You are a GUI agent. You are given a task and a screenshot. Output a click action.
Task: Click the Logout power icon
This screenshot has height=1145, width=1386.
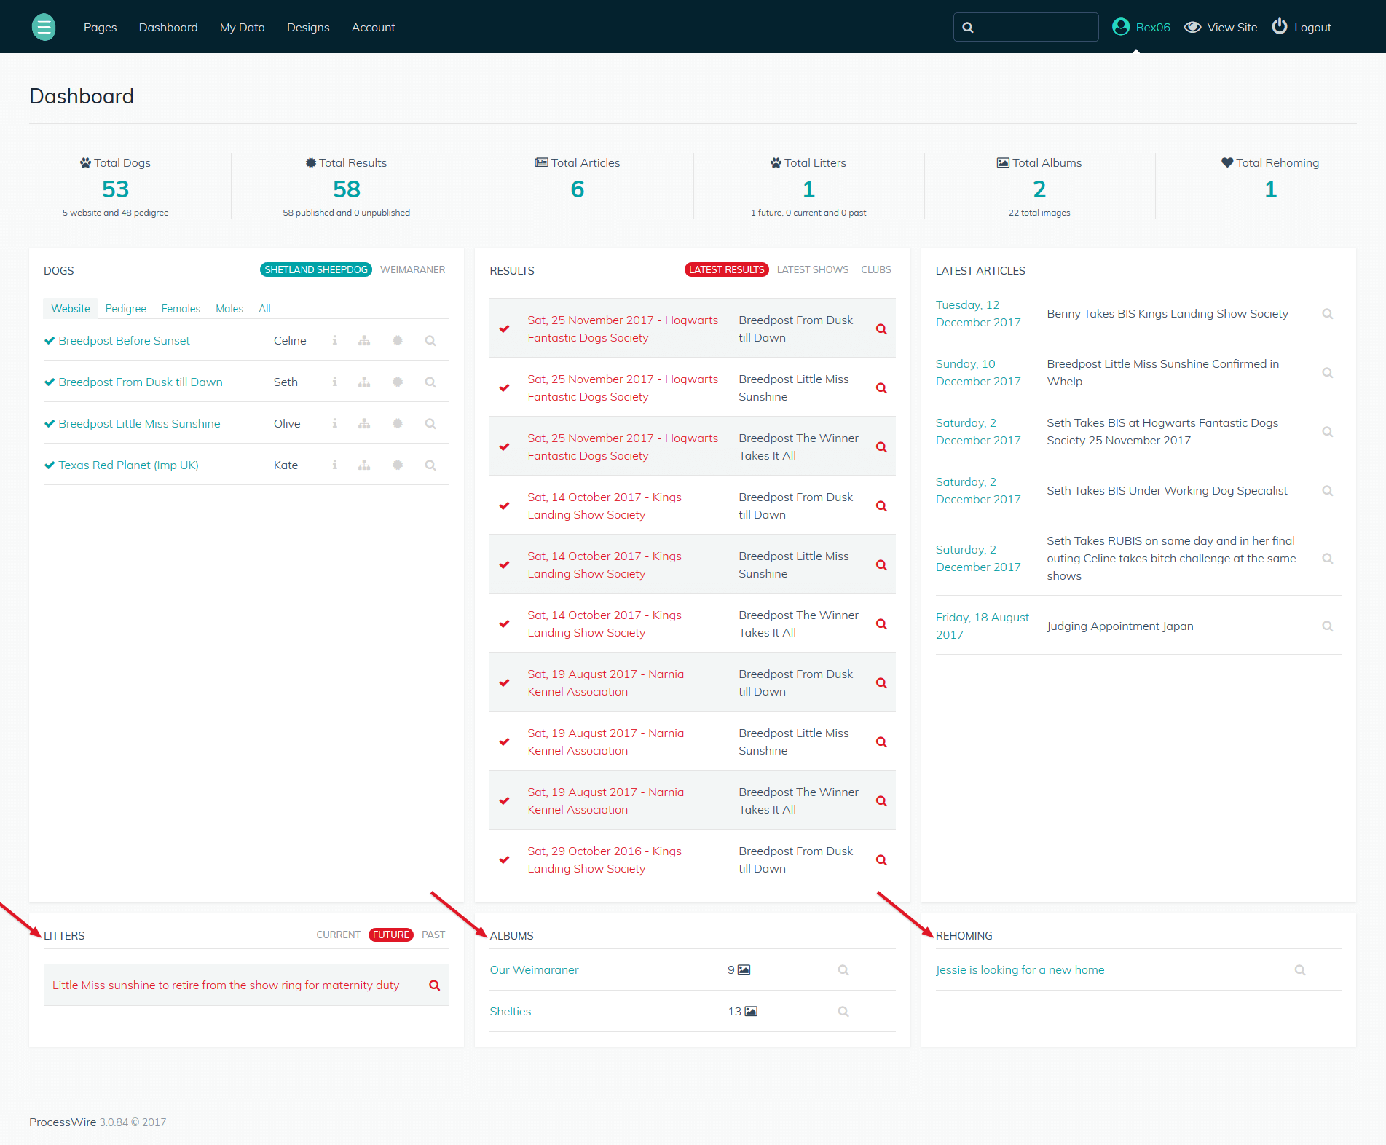pos(1280,26)
